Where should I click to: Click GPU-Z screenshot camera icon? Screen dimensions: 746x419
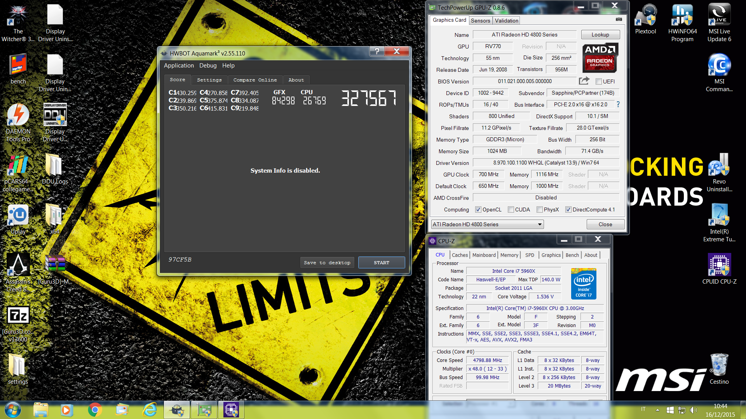(619, 19)
